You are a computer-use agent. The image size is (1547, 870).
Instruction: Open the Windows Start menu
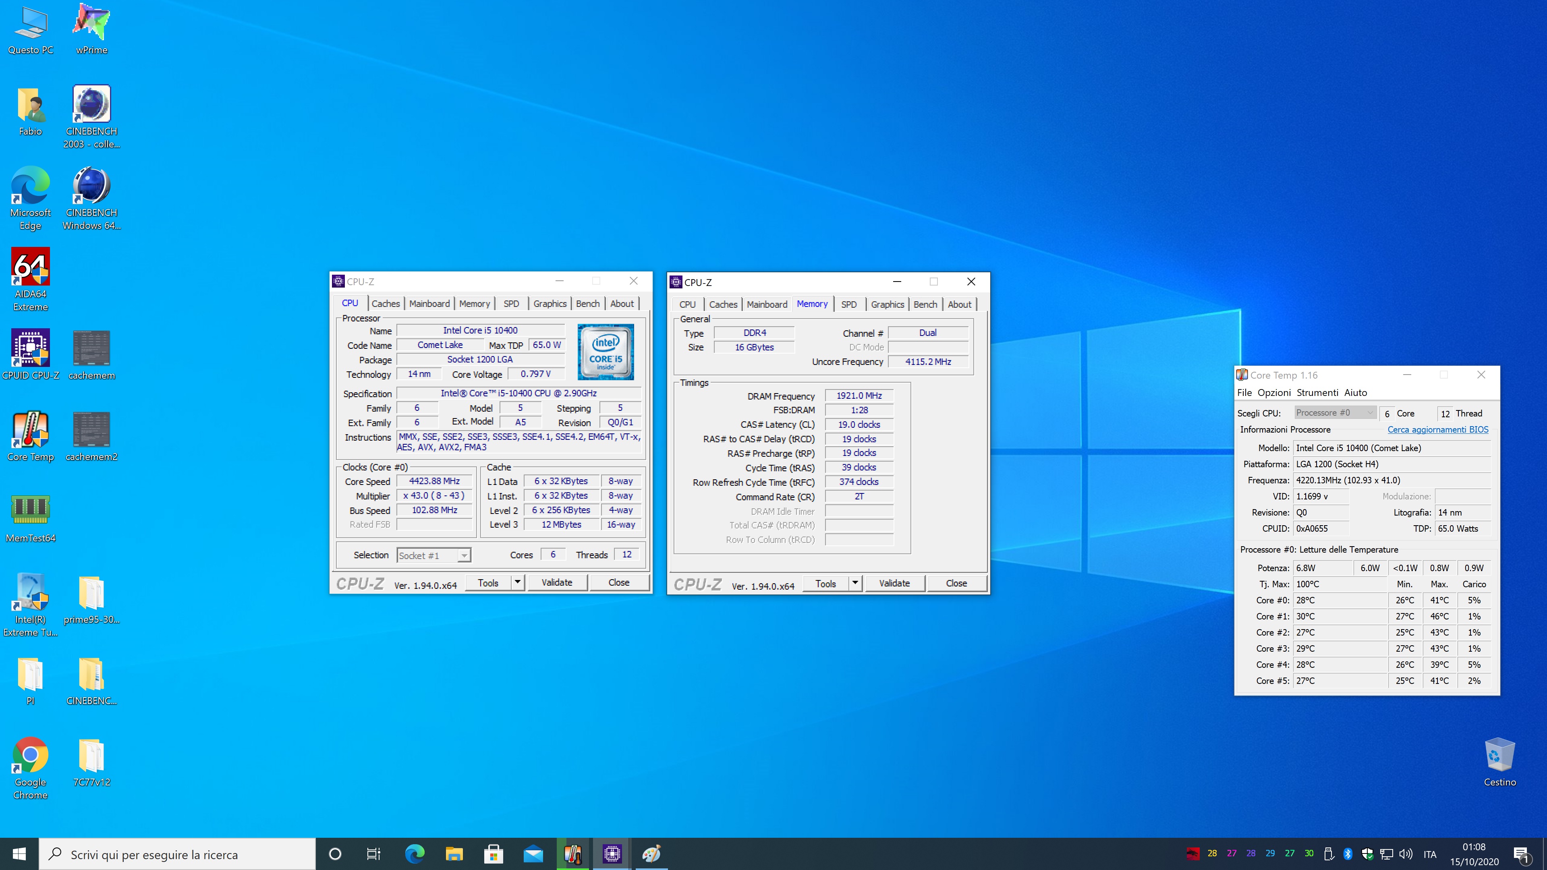[x=19, y=854]
